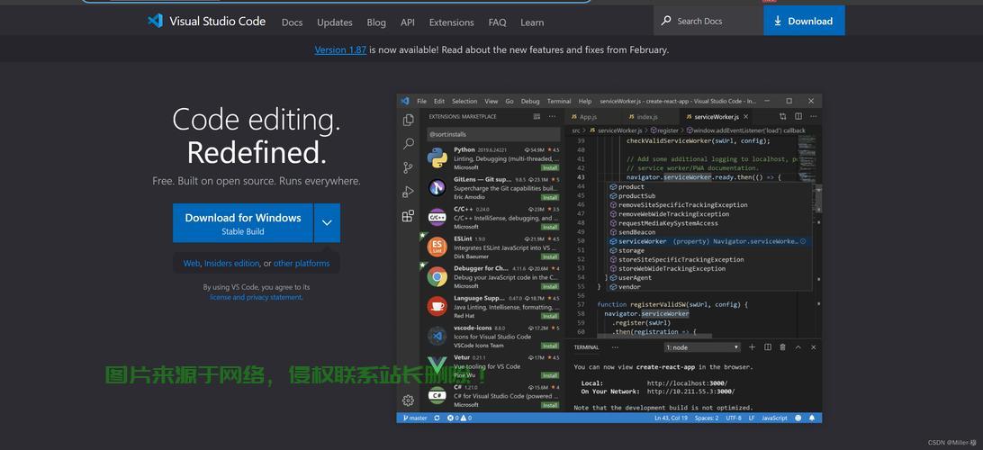
Task: Click the Java Language Support icon
Action: click(x=437, y=306)
